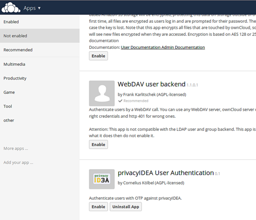The width and height of the screenshot is (256, 220).
Task: Click the WebDAV user backend avatar icon
Action: (102, 93)
